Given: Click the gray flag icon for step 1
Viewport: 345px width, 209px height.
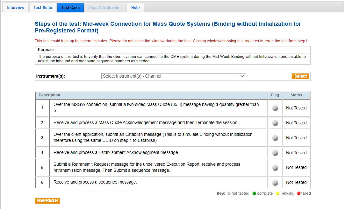Looking at the screenshot, I should coord(275,108).
